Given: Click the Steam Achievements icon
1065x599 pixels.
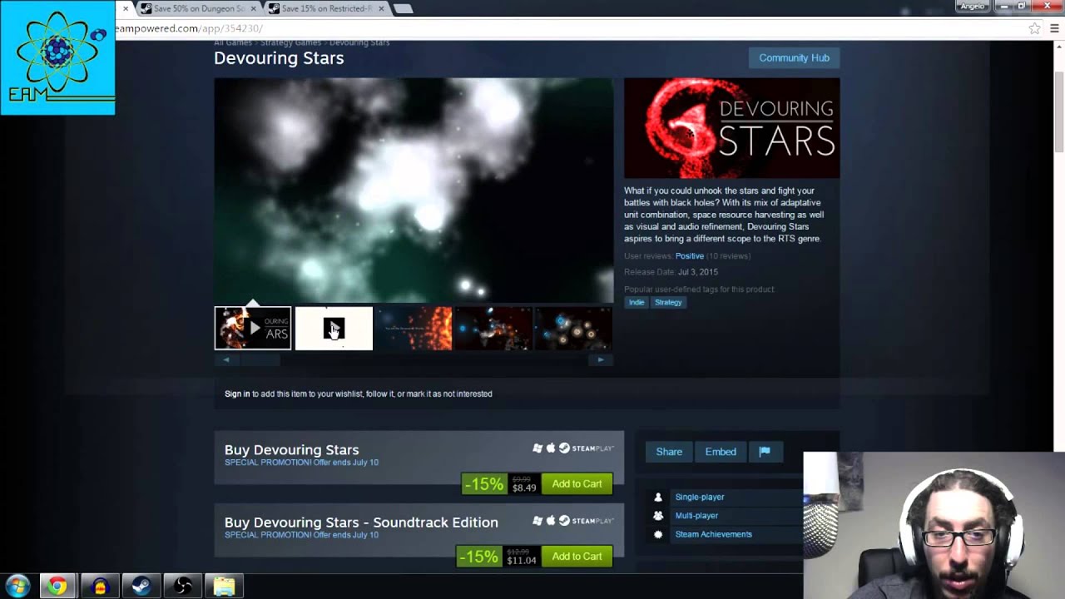Looking at the screenshot, I should point(658,534).
